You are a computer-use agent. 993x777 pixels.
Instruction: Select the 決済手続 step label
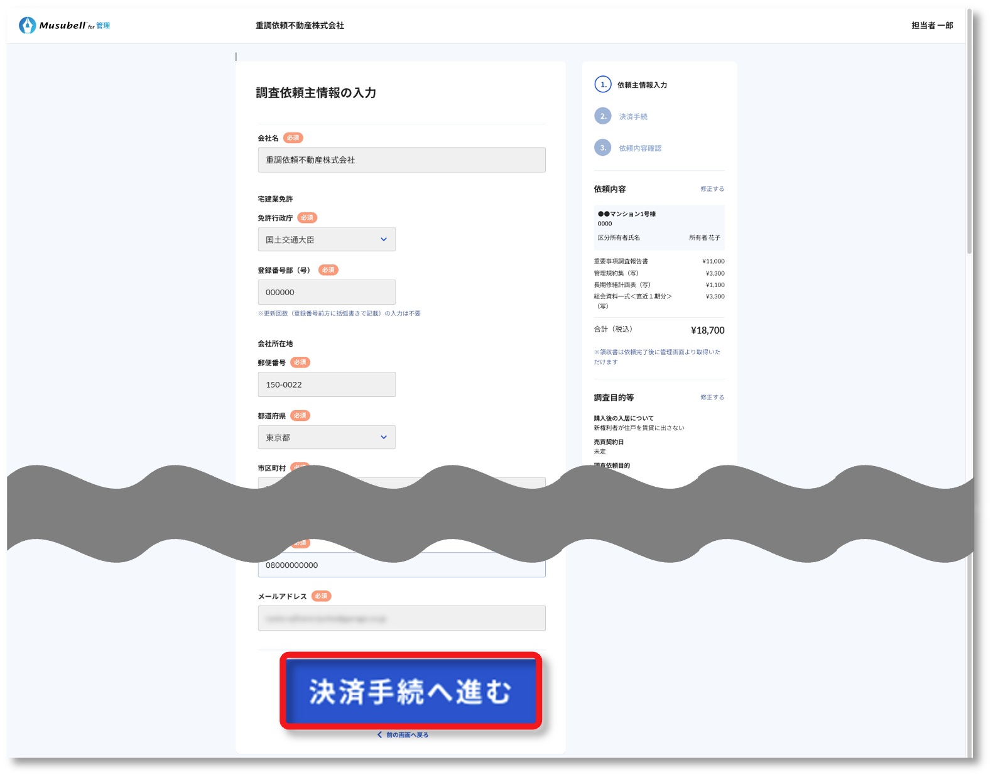coord(632,117)
